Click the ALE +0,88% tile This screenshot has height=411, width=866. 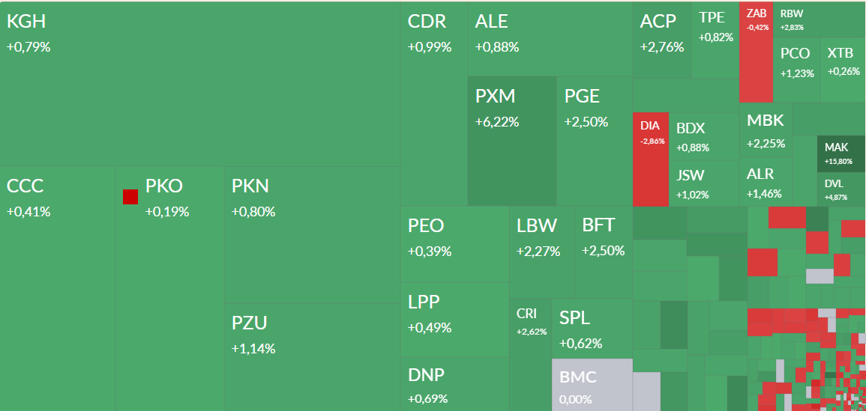pyautogui.click(x=550, y=39)
